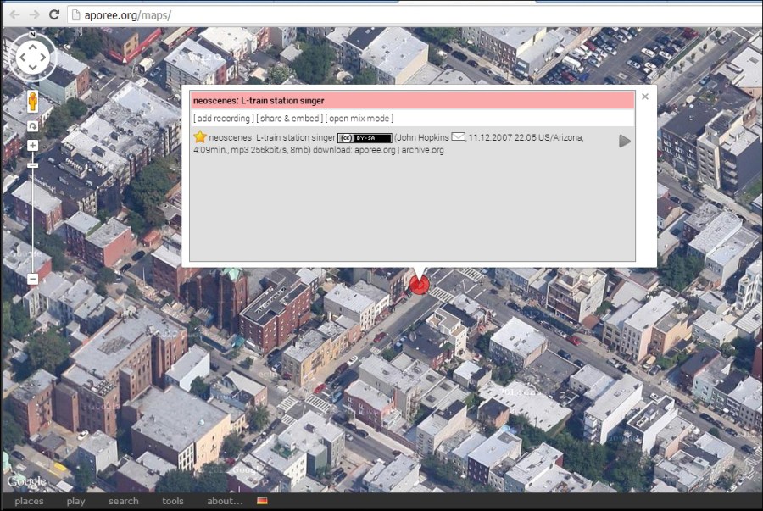Open the 'tools' menu
Viewport: 763px width, 511px height.
172,501
